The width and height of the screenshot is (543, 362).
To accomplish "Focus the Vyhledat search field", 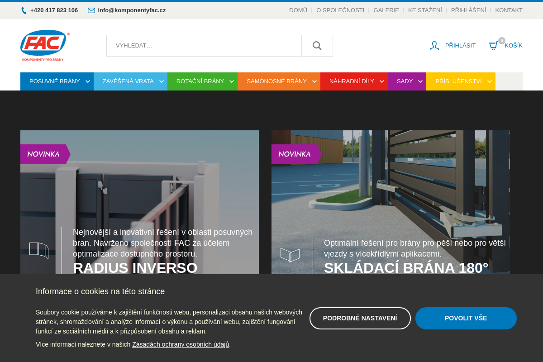I will tap(204, 46).
